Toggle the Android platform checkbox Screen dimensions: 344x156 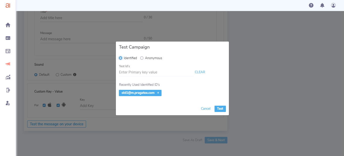(x=58, y=105)
